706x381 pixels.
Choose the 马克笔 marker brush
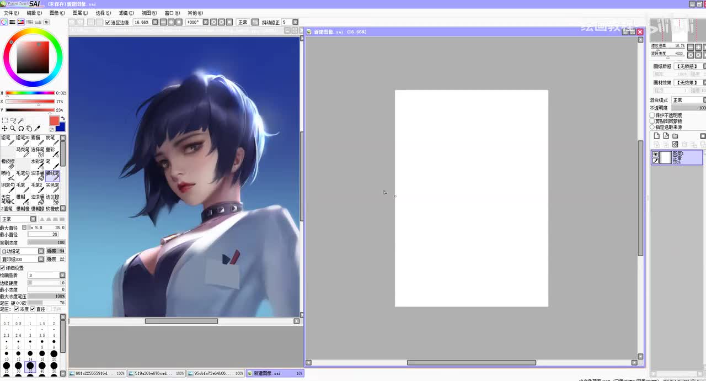[x=23, y=152]
